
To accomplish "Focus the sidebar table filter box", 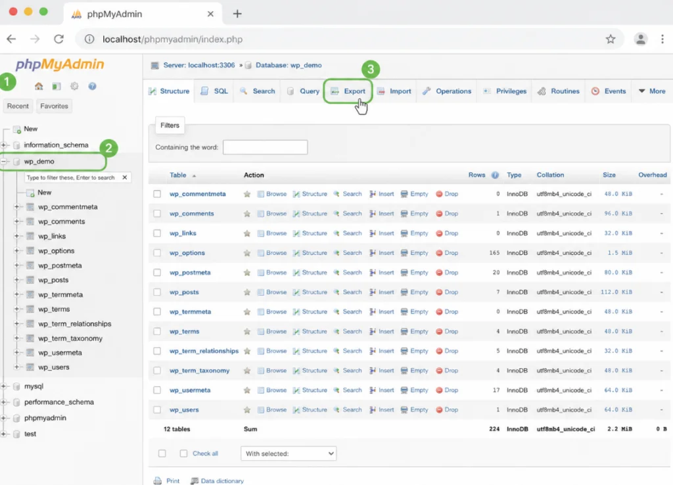I will (71, 177).
